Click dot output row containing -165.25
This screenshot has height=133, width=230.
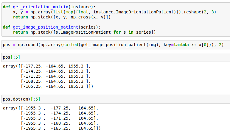point(61,128)
